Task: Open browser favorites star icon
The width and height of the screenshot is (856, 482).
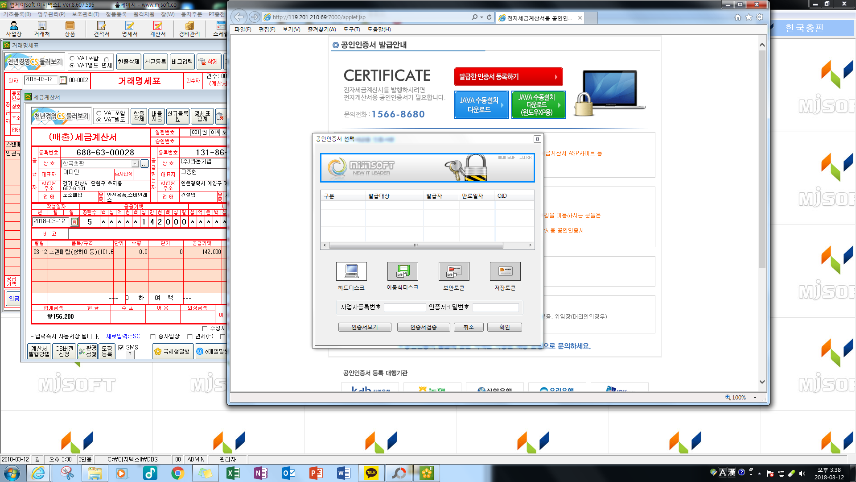Action: (749, 17)
